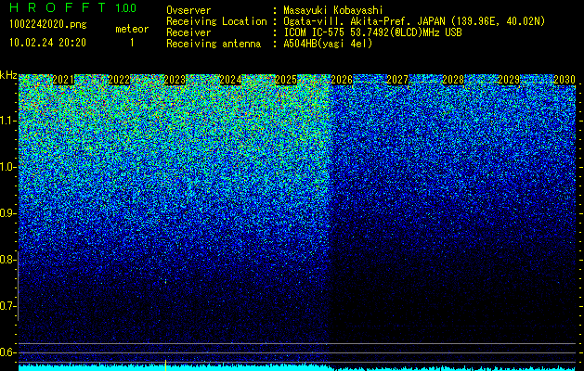The image size is (584, 371).
Task: Click the 2030 time marker
Action: (565, 80)
